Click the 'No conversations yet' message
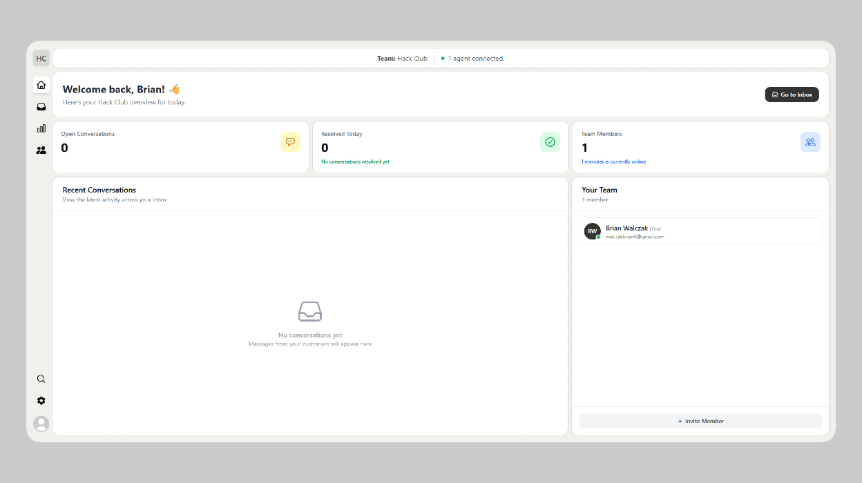862x483 pixels. [x=310, y=335]
